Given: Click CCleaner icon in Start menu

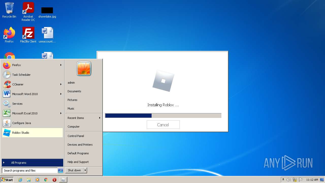Looking at the screenshot, I should 7,84.
